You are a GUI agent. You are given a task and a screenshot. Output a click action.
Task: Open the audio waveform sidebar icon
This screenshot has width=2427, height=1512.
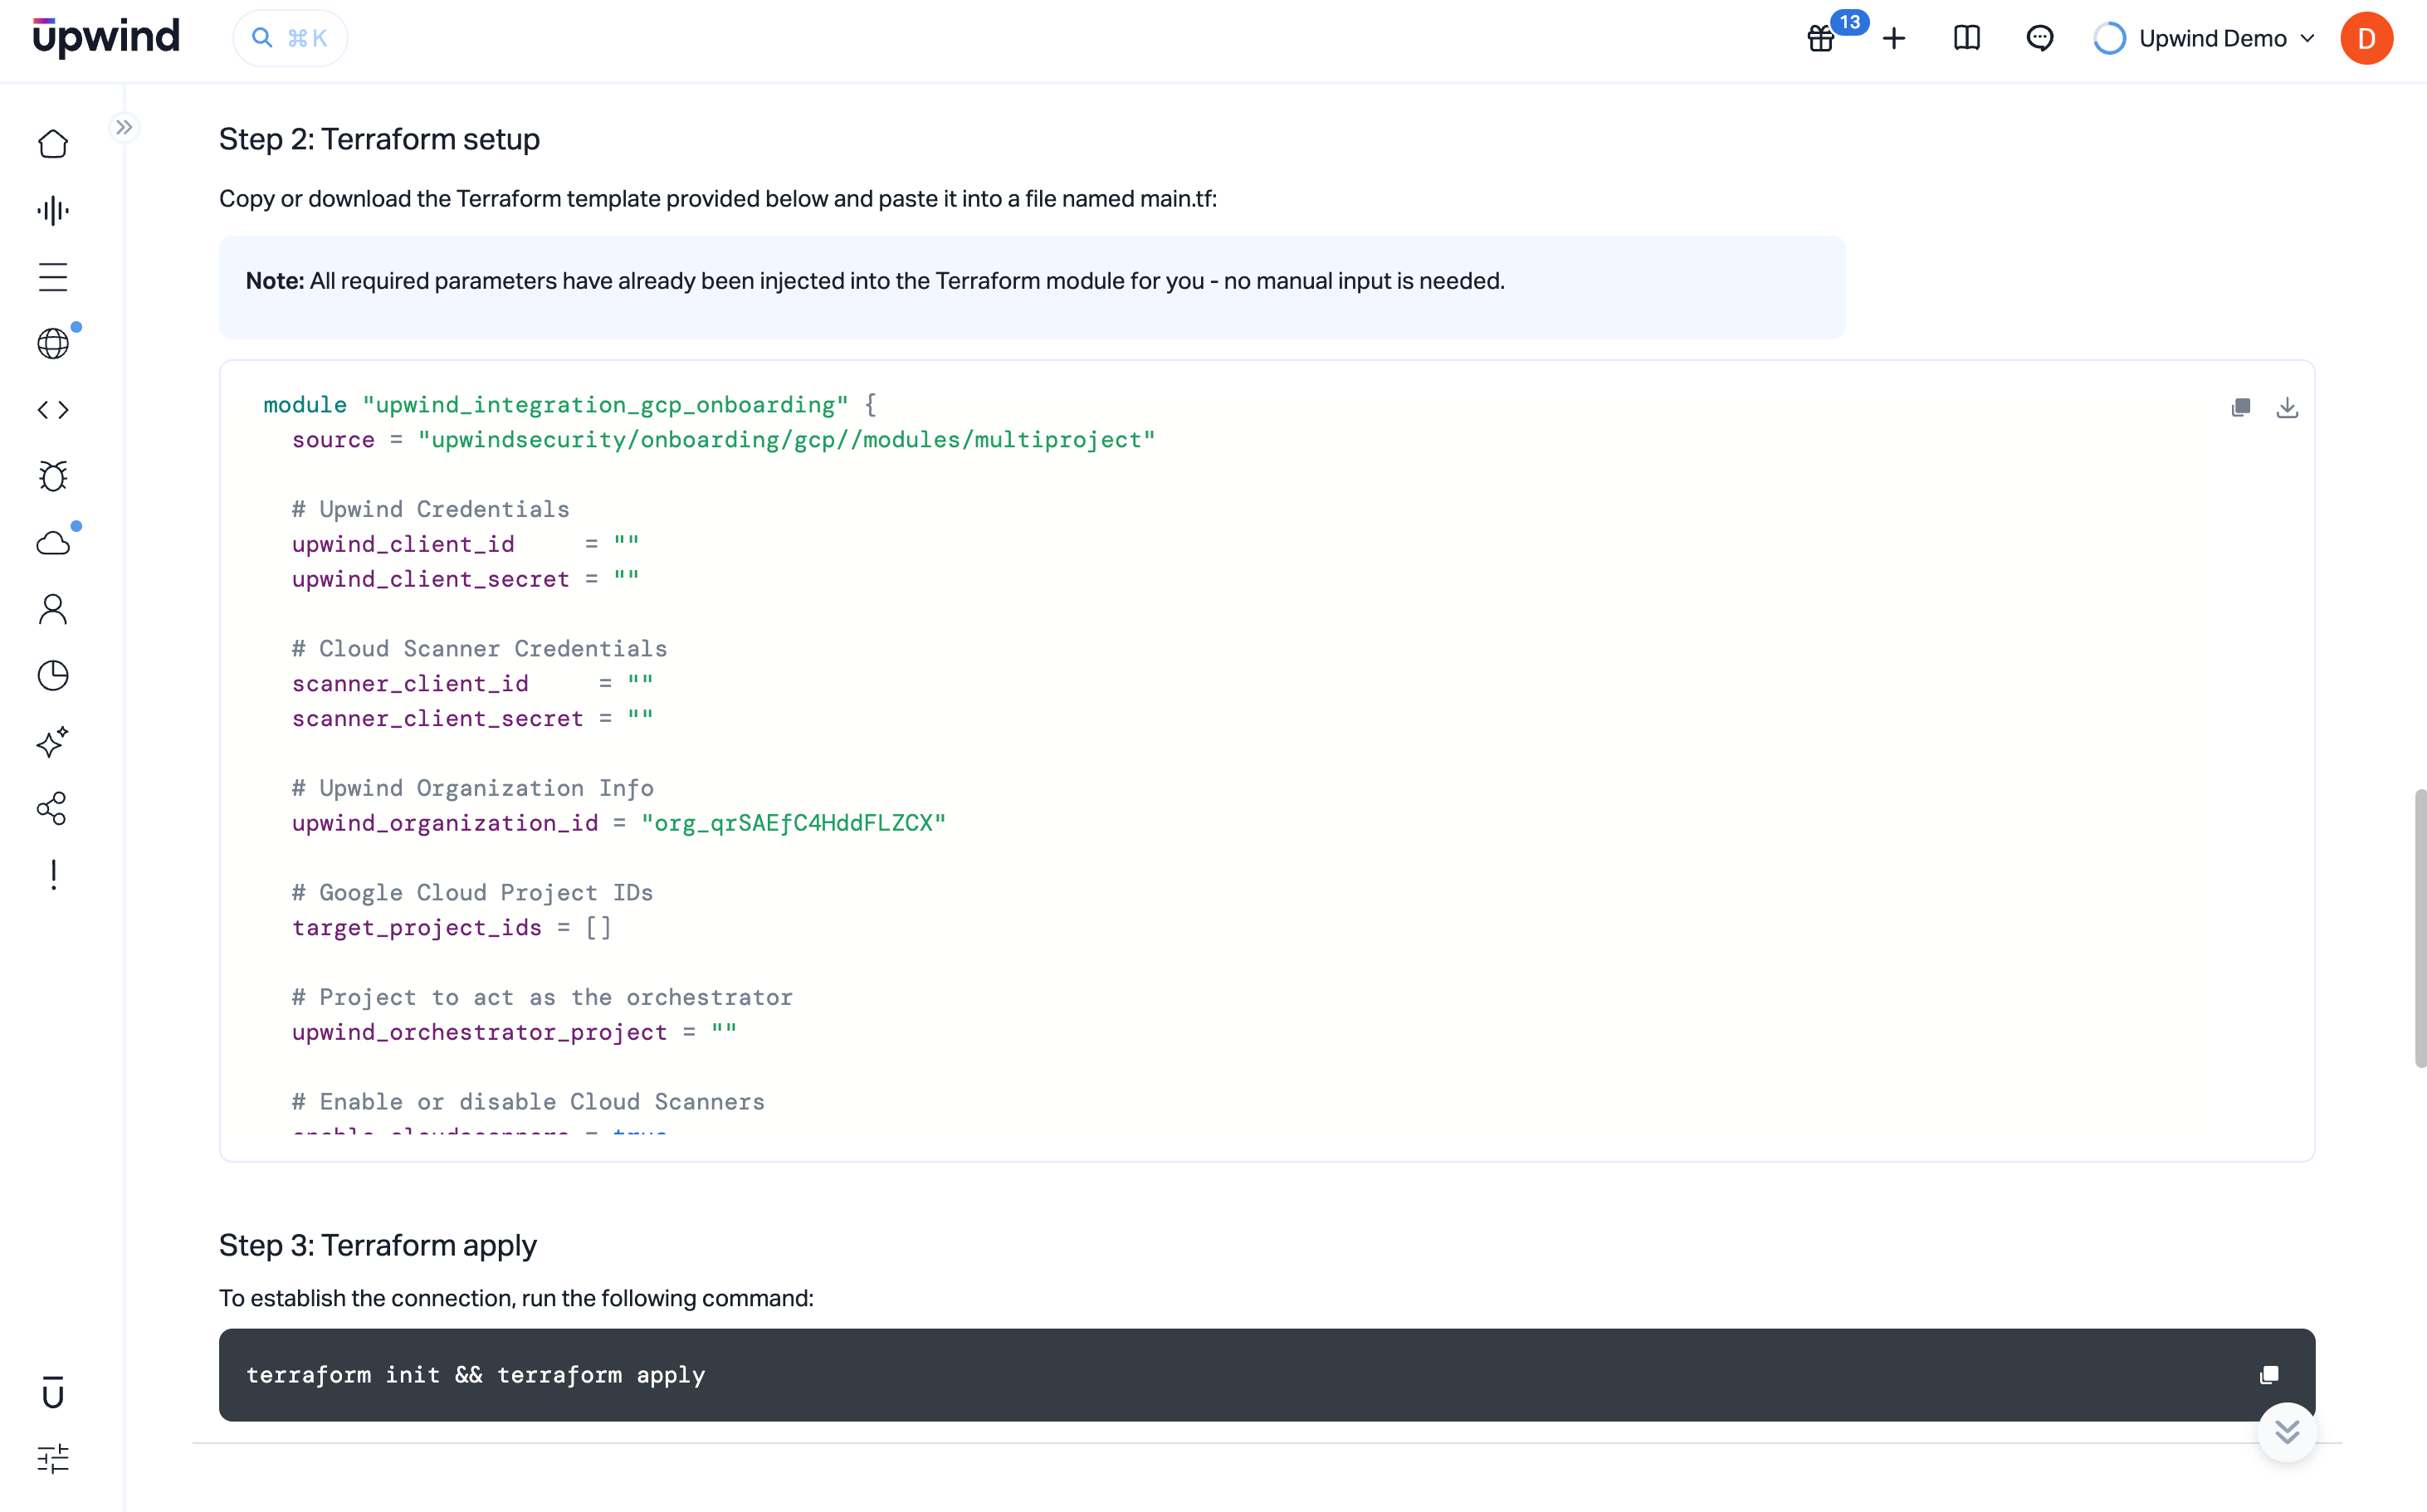[53, 210]
